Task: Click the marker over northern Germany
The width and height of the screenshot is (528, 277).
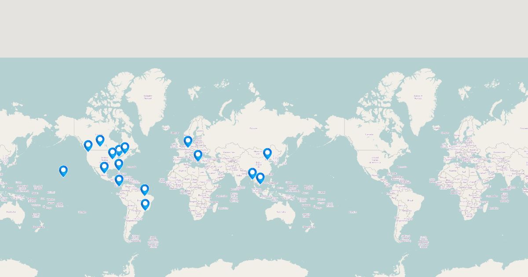Action: pyautogui.click(x=188, y=141)
